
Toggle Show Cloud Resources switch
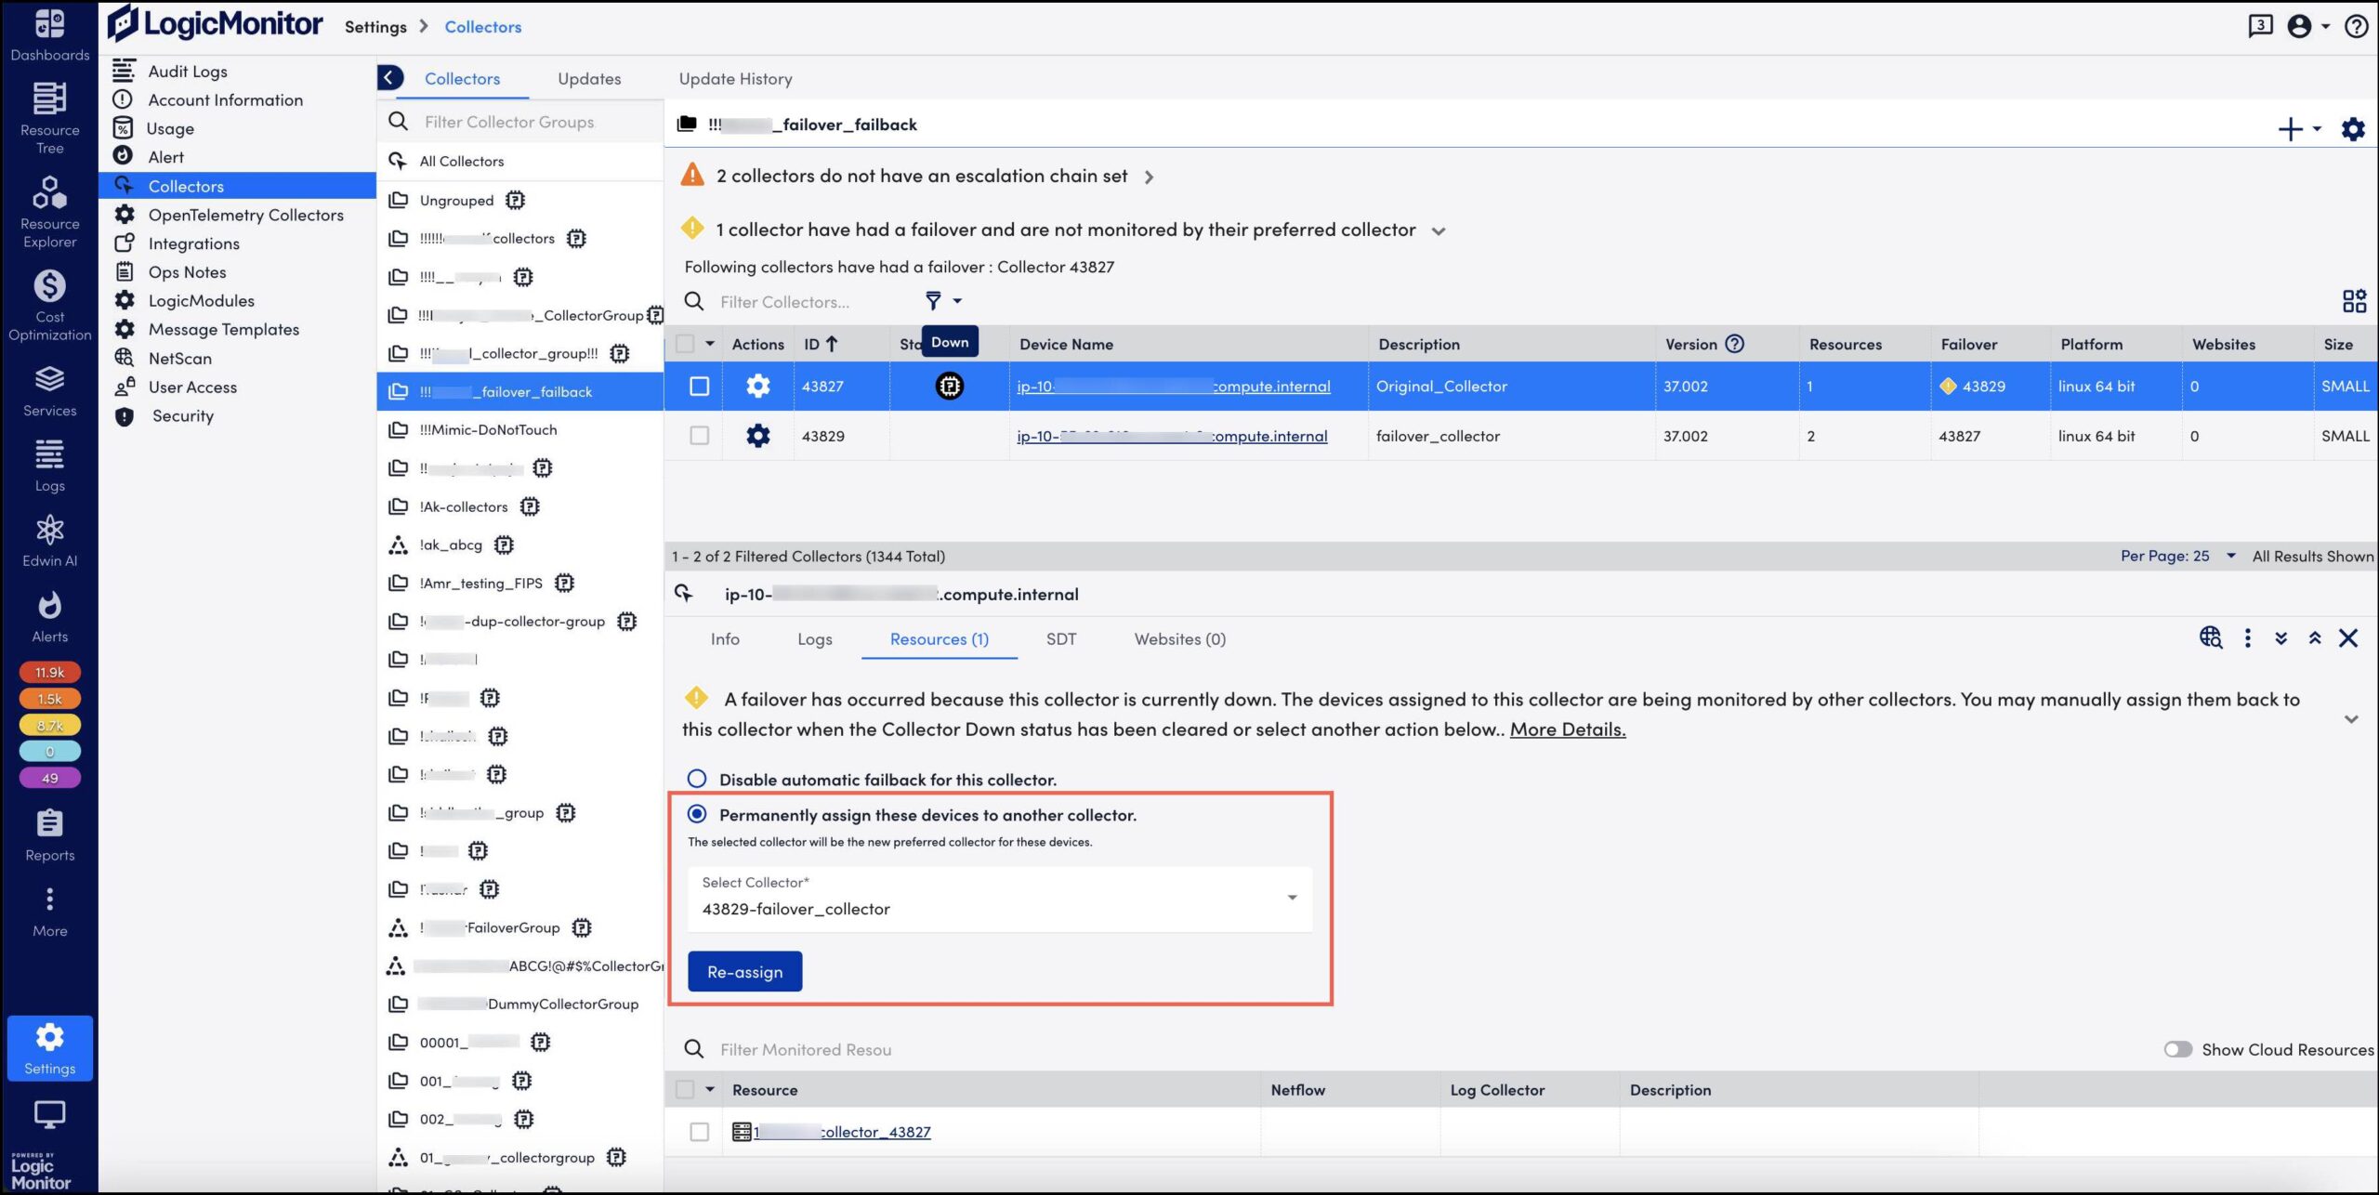2177,1049
